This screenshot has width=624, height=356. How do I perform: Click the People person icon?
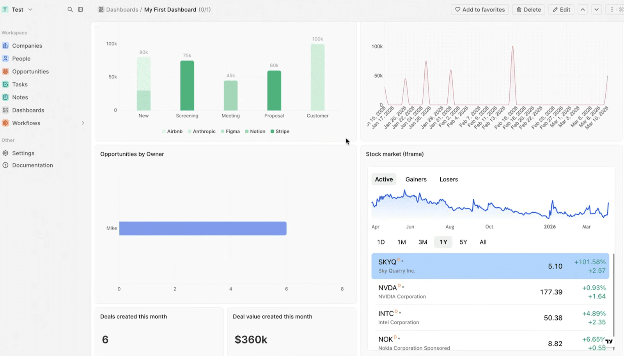[5, 59]
